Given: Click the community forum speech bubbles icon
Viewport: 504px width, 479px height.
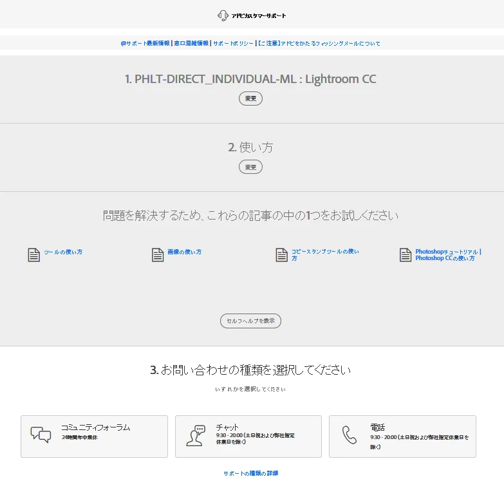Looking at the screenshot, I should 41,435.
